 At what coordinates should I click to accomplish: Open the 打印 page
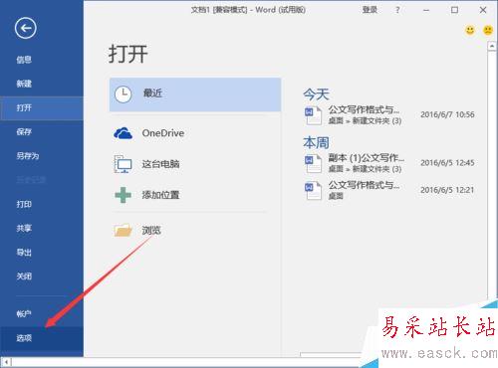click(x=24, y=204)
